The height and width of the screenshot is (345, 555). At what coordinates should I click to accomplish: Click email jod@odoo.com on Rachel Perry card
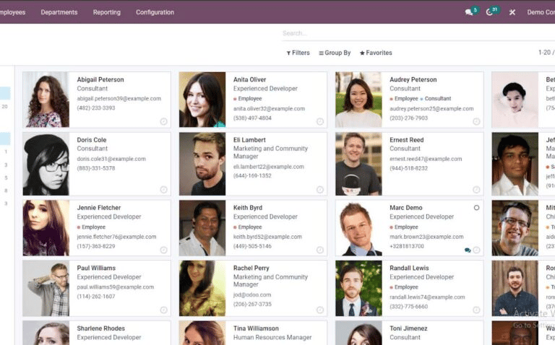tap(252, 294)
